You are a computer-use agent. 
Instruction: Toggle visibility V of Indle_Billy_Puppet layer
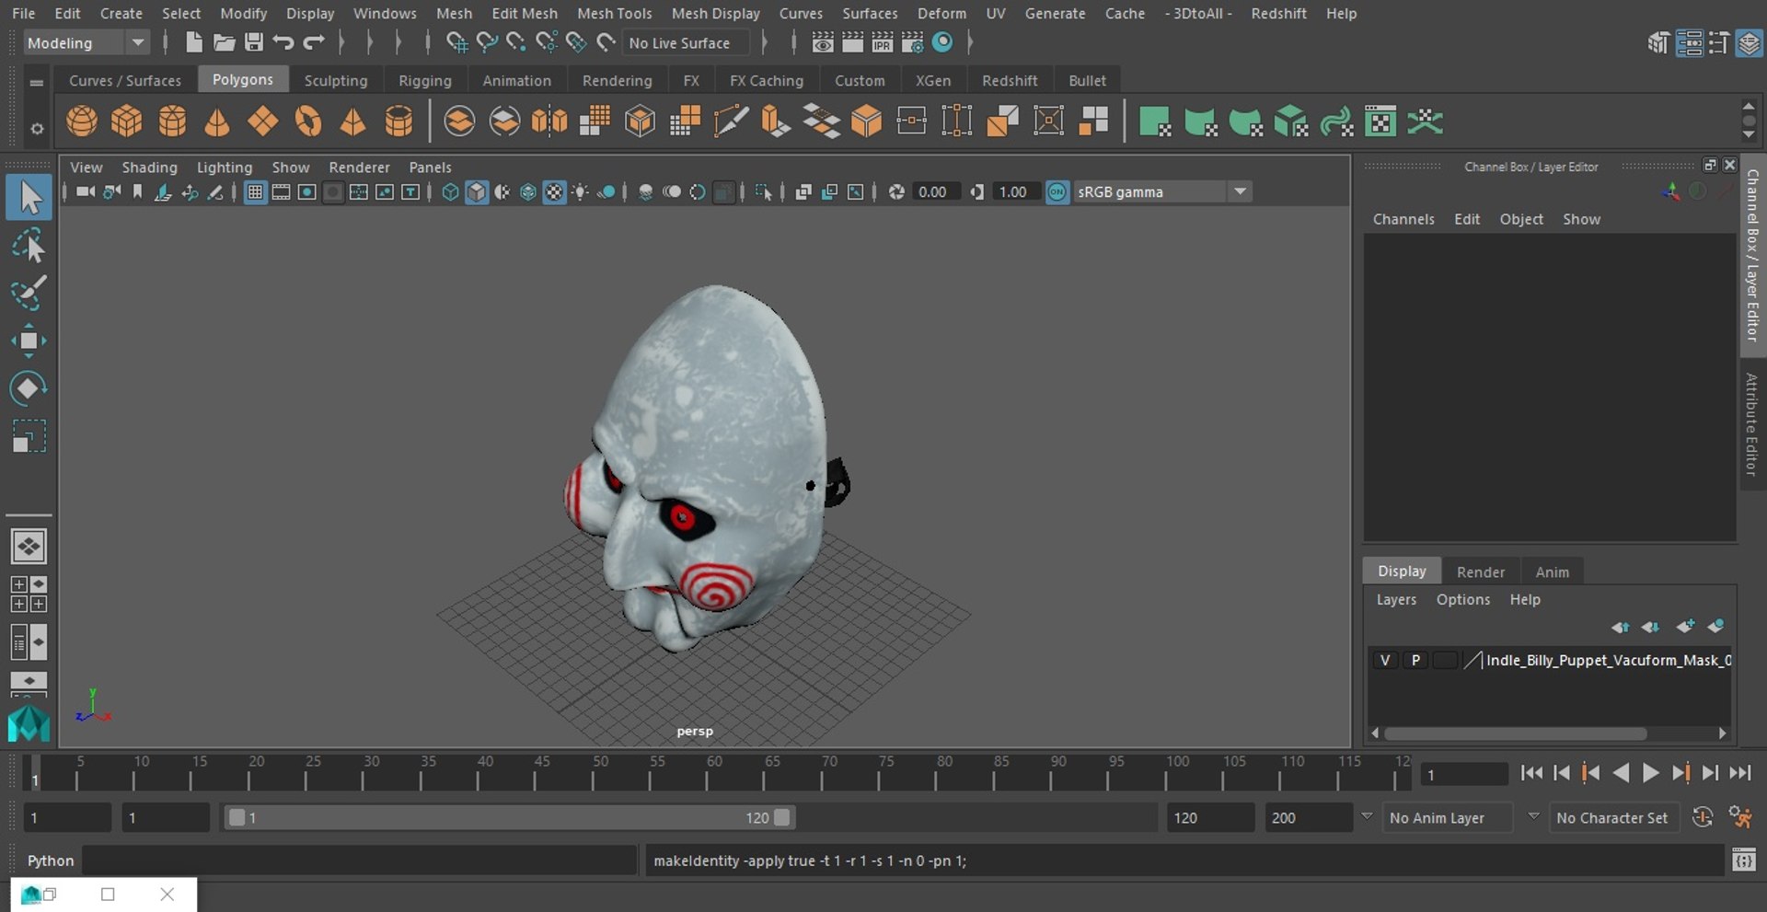tap(1385, 660)
